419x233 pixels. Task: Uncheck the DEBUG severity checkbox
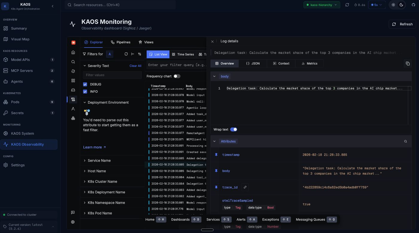click(x=85, y=84)
